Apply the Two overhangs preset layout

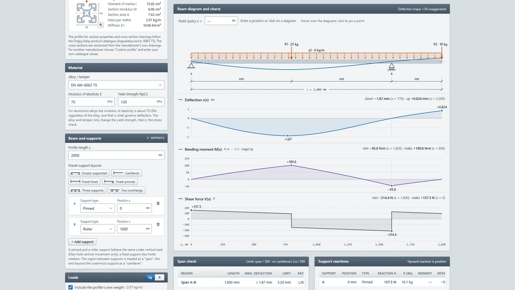click(x=126, y=190)
